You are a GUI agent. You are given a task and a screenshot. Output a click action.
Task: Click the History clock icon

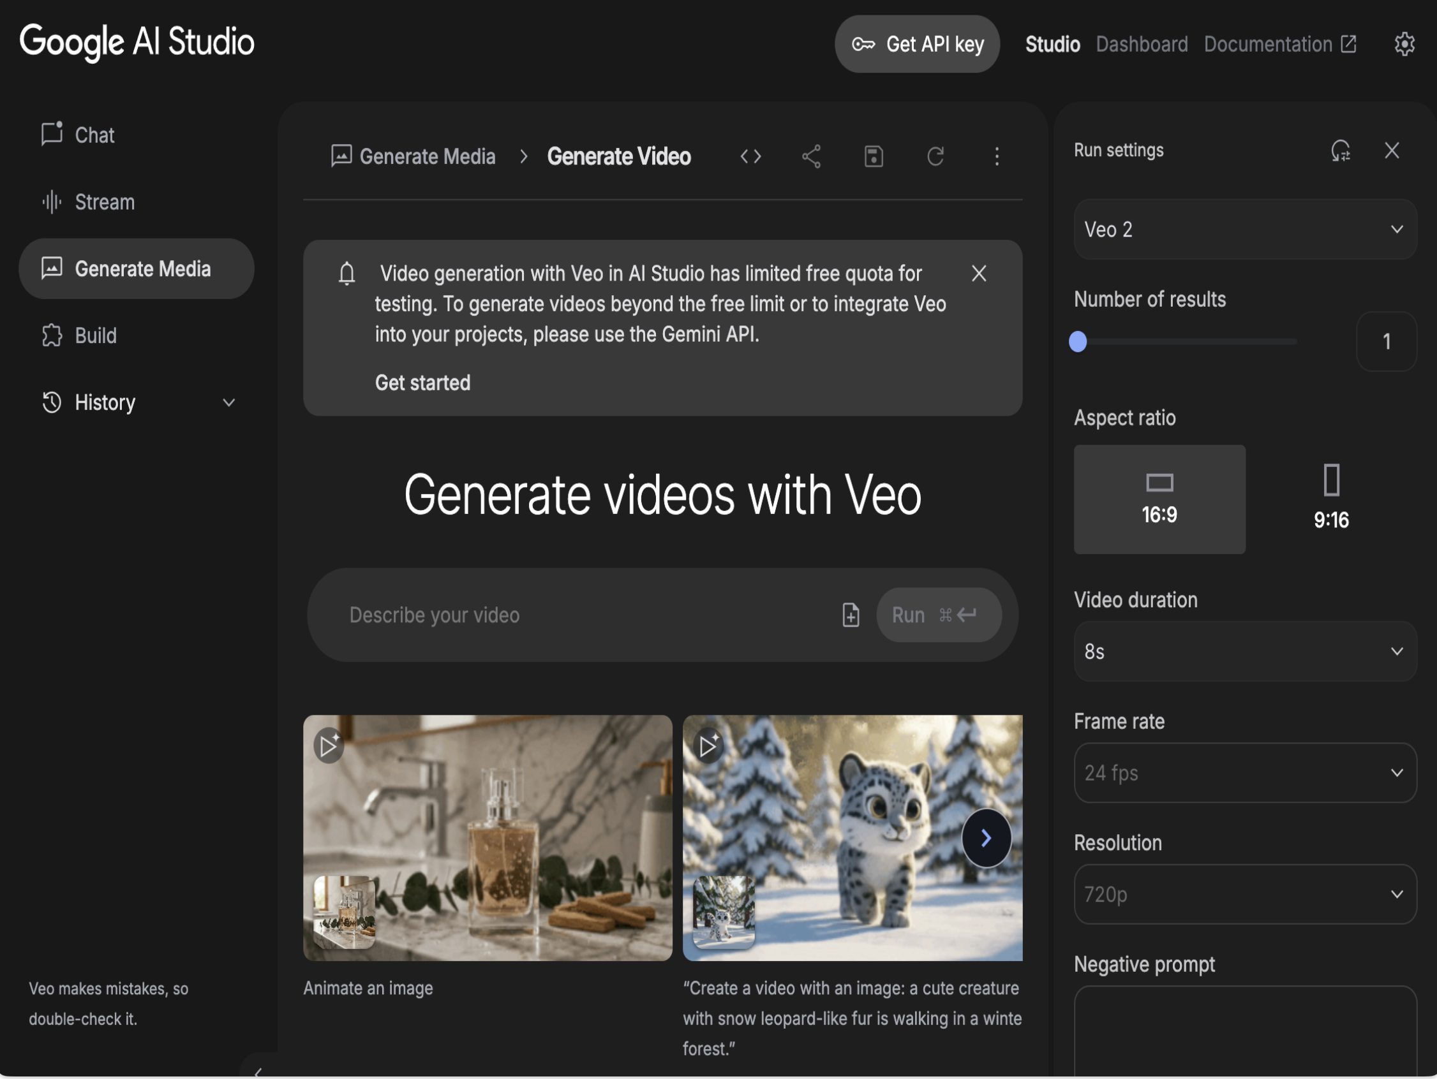pos(51,402)
